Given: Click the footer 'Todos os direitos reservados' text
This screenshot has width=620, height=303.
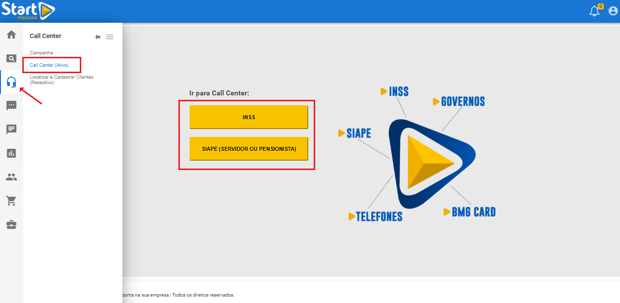Looking at the screenshot, I should (203, 295).
